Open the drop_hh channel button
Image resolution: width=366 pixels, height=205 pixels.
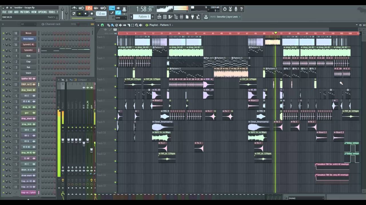coord(28,107)
